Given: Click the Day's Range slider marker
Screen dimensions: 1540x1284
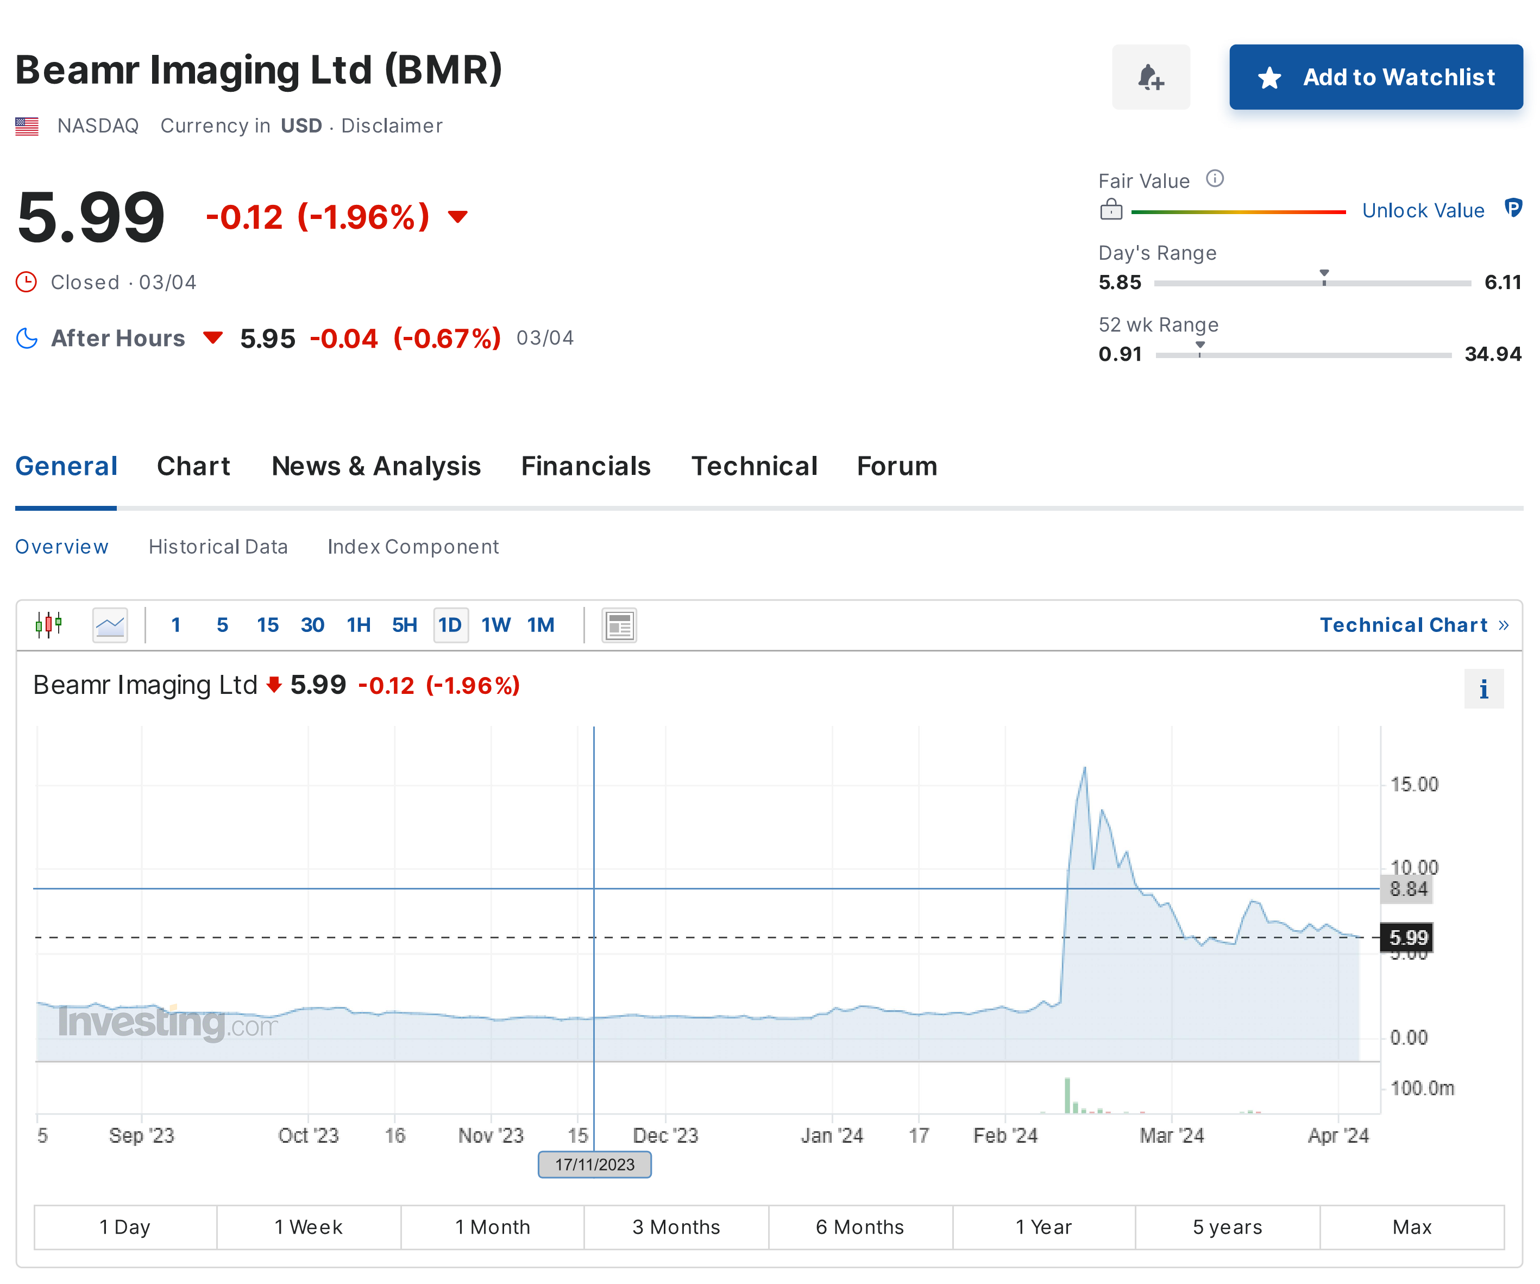Looking at the screenshot, I should coord(1324,277).
